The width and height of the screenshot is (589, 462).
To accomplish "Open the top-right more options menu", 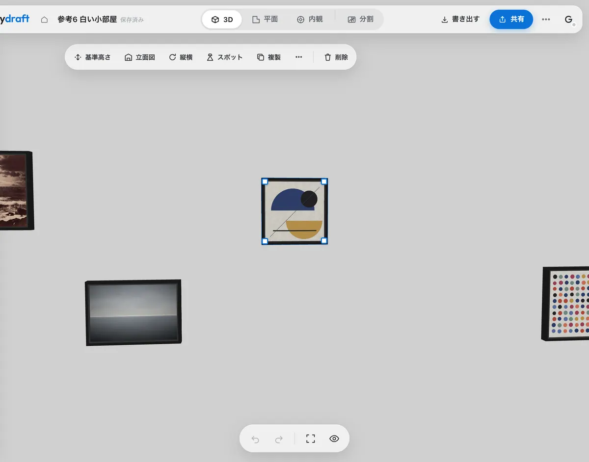I will [x=546, y=20].
